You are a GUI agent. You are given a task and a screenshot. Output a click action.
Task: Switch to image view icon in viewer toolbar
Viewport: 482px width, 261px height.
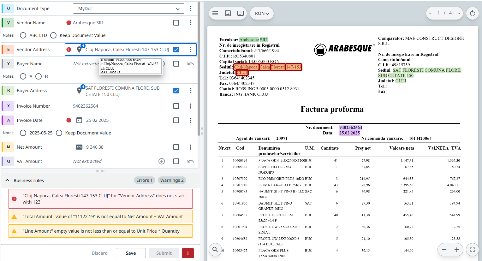228,13
